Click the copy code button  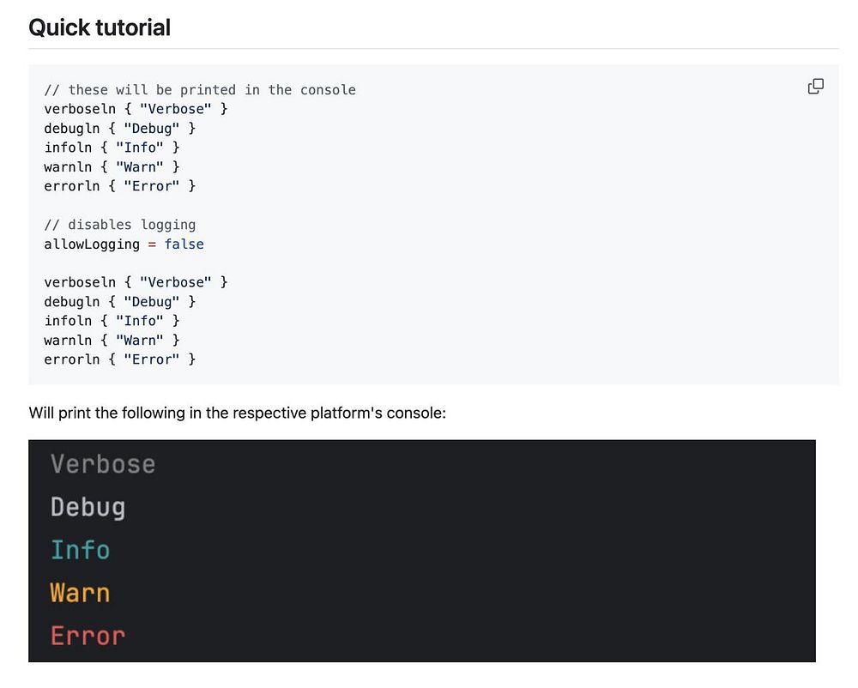(816, 86)
